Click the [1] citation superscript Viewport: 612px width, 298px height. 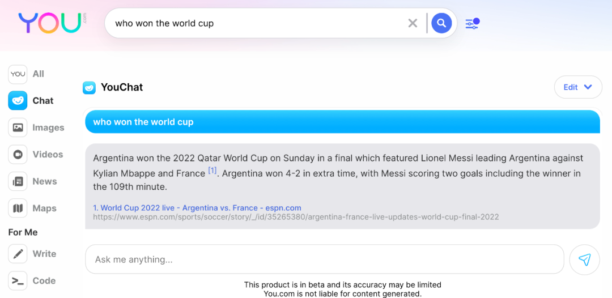(212, 170)
